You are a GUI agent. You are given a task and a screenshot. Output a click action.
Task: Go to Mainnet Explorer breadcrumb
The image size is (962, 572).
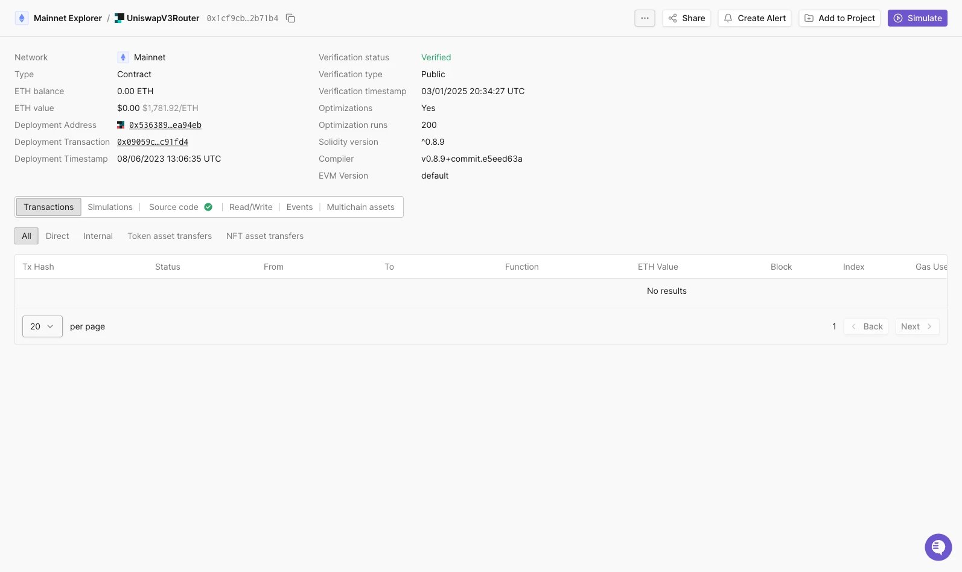click(68, 18)
